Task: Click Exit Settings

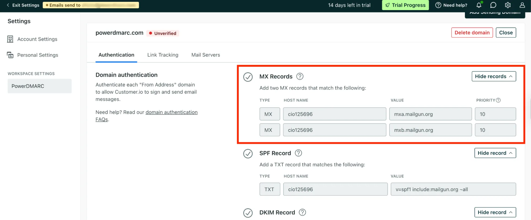Action: 23,5
